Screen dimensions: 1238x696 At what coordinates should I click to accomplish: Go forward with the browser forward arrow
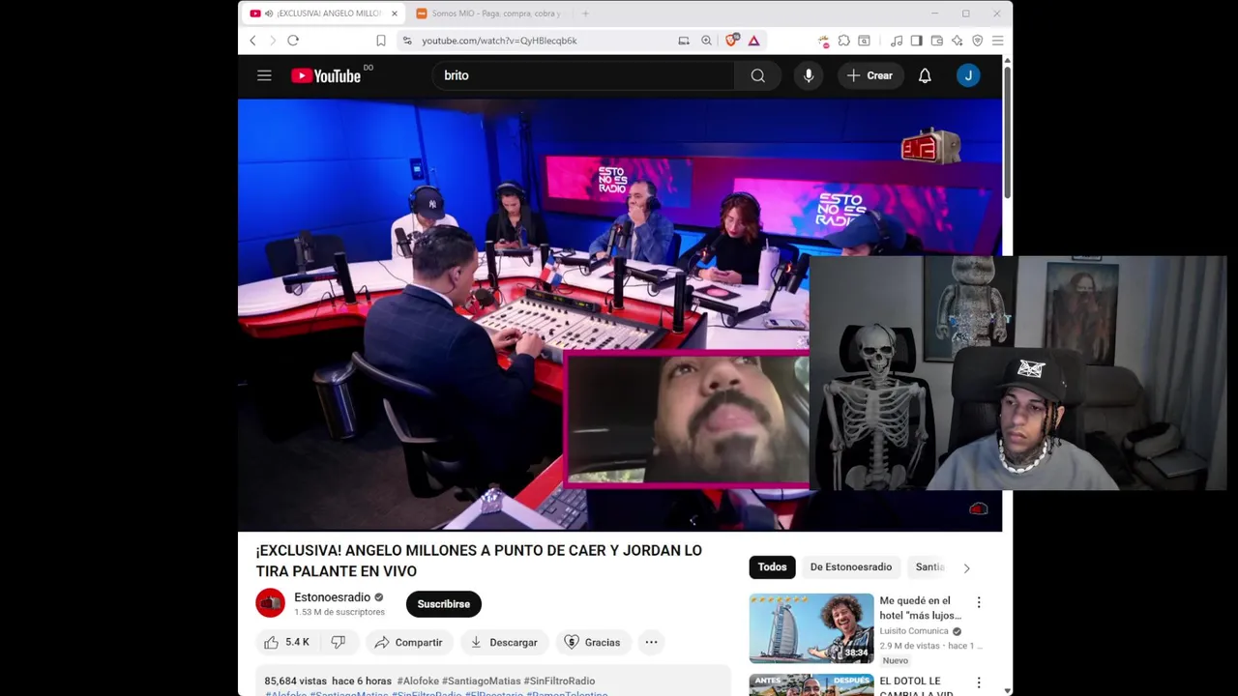(x=273, y=41)
